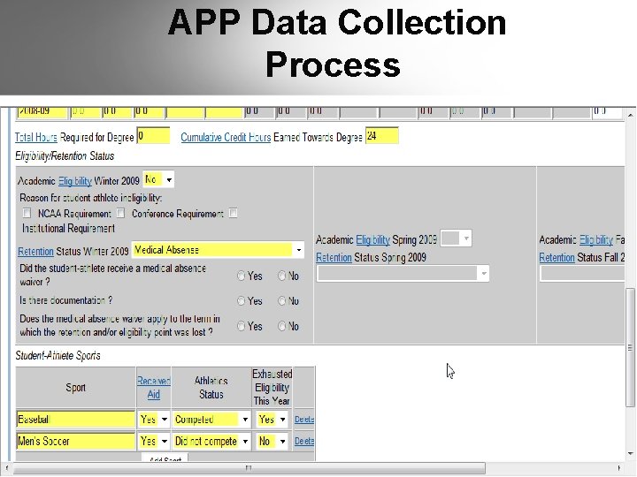This screenshot has height=477, width=637.
Task: Check the NCAA Requirement checkbox
Action: point(27,213)
